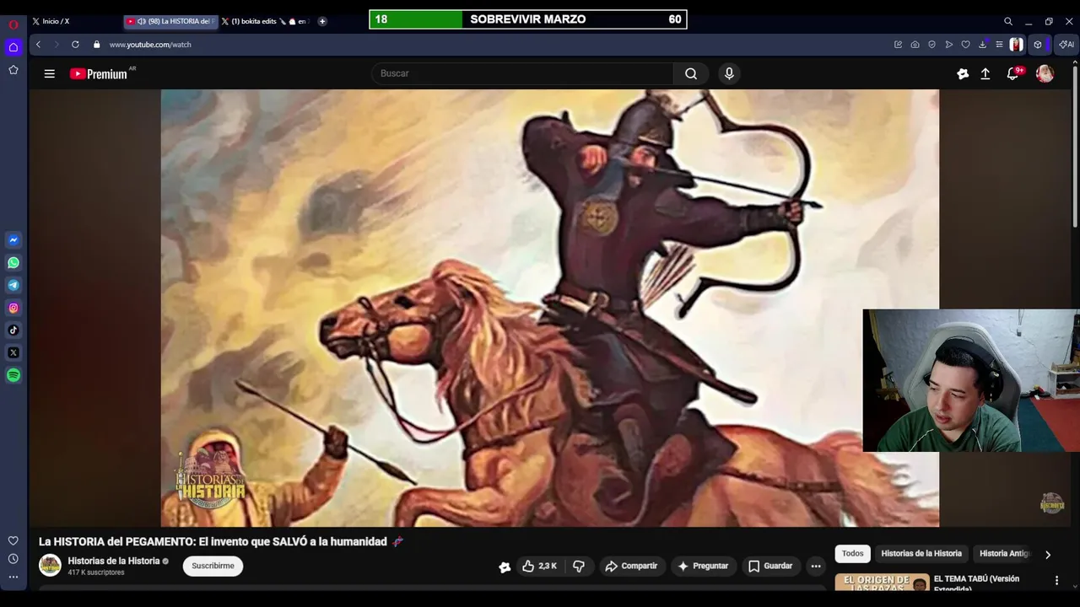Open the Historias de la Historia channel avatar

click(x=51, y=565)
